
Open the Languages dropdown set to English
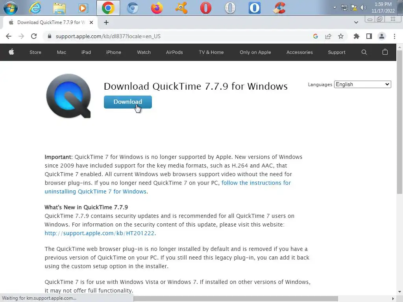pos(362,85)
